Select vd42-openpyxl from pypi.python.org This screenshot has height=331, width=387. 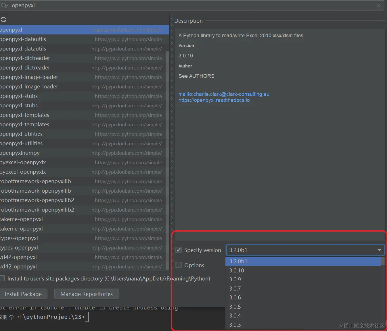tap(83, 257)
